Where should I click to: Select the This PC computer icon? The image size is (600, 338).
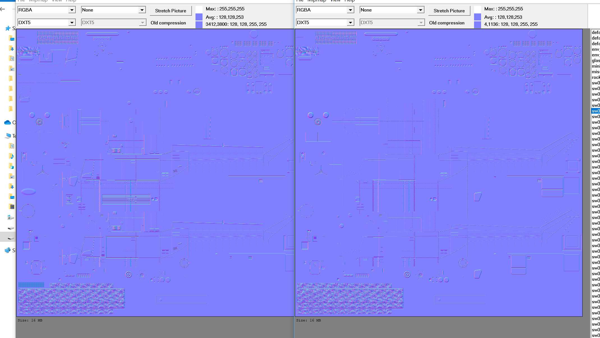pos(8,136)
